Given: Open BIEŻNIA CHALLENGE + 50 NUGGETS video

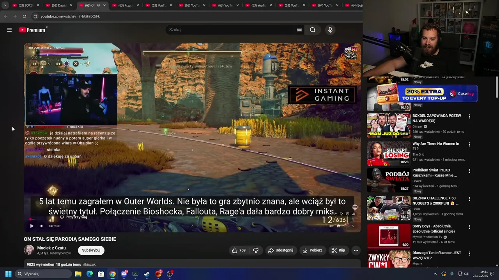Looking at the screenshot, I should click(x=389, y=208).
